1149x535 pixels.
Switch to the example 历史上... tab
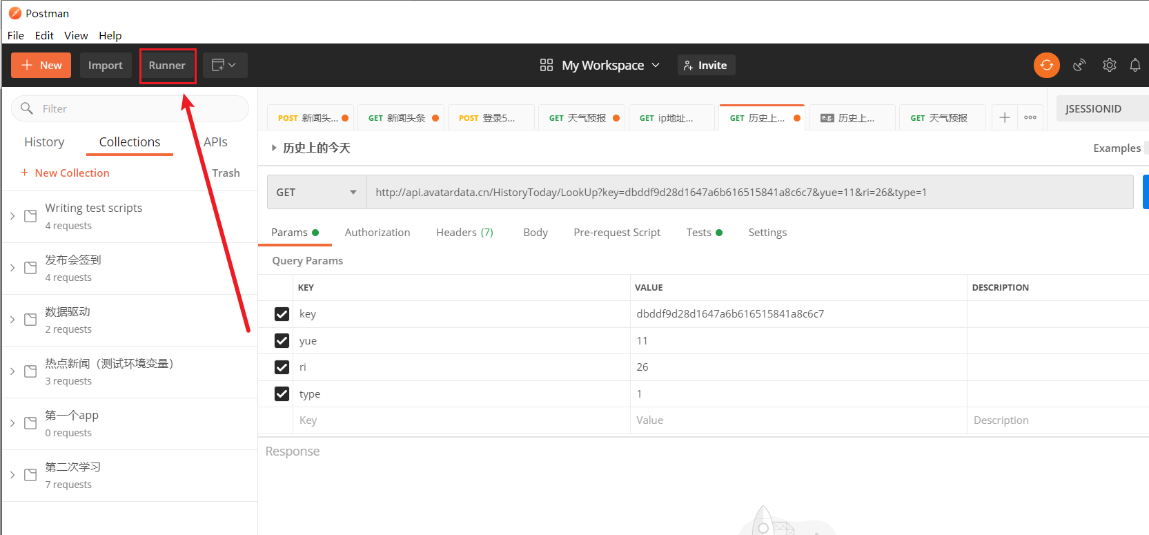852,118
